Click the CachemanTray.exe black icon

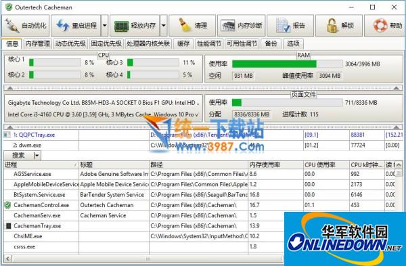(8, 226)
